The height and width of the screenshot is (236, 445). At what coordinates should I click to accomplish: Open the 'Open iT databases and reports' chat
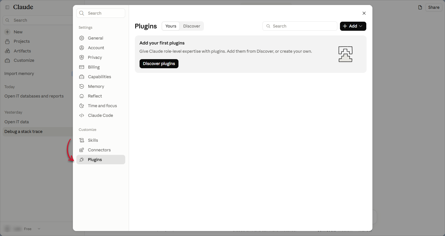pyautogui.click(x=34, y=96)
